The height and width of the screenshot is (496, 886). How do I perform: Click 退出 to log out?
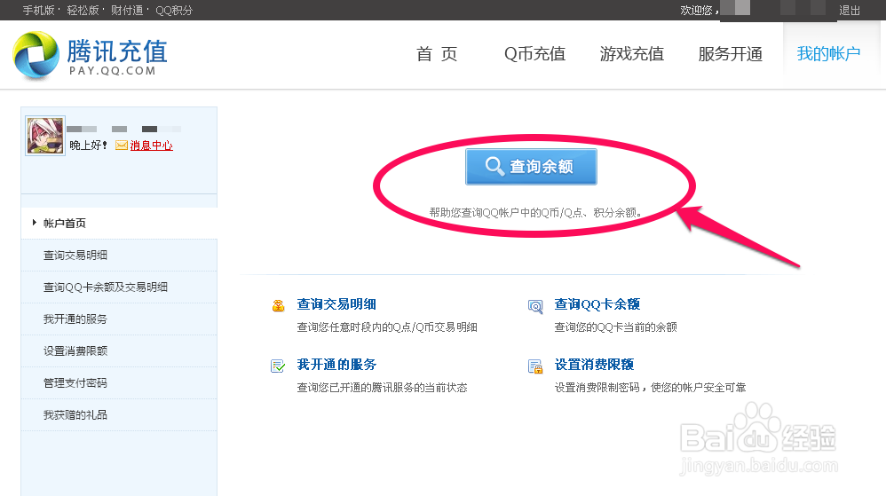[x=850, y=10]
